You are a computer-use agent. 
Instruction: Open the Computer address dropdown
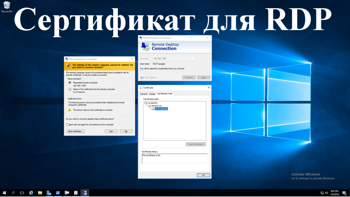[x=194, y=59]
